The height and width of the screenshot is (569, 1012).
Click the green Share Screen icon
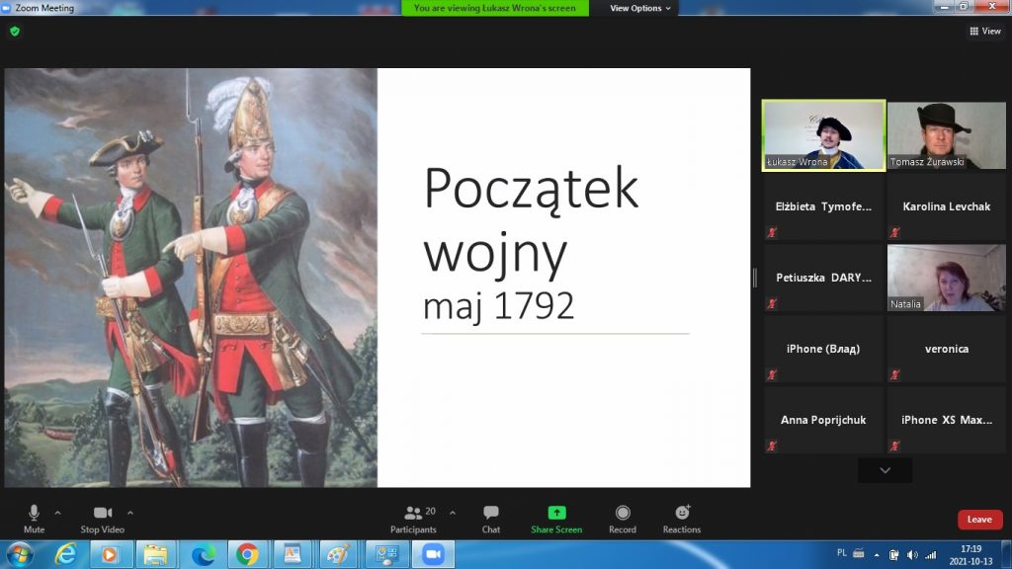pyautogui.click(x=556, y=513)
